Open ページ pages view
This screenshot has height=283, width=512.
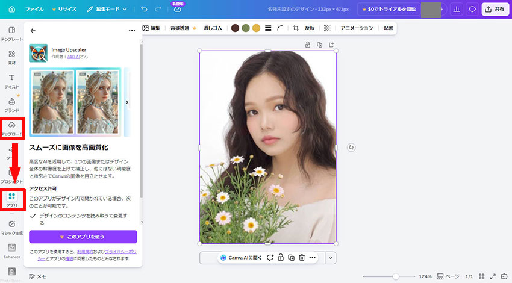tap(448, 276)
